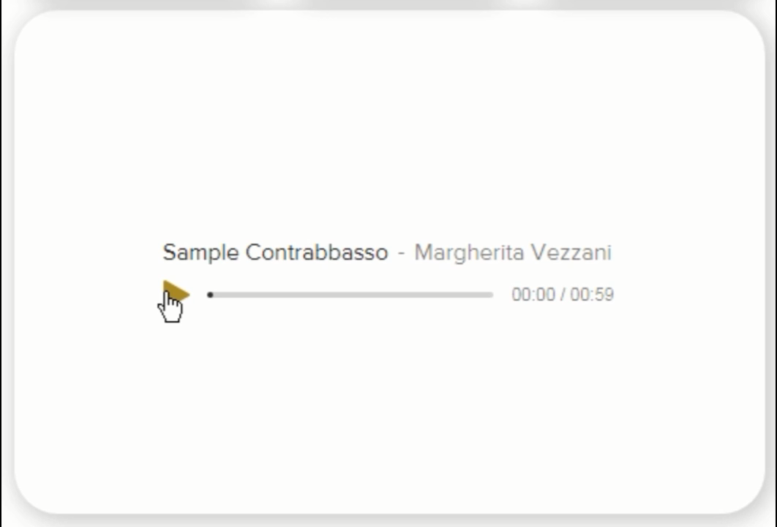Image resolution: width=777 pixels, height=527 pixels.
Task: Seek to one quarter of the progress track
Action: tap(281, 295)
